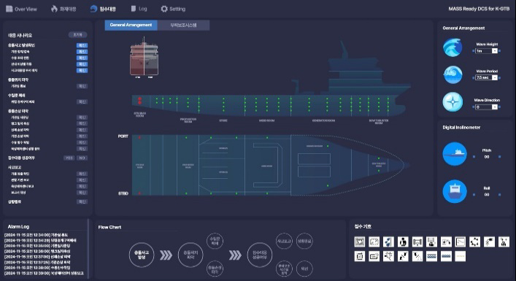
Task: Click the 수밀문 폐쇄 flow chart node
Action: 215,241
